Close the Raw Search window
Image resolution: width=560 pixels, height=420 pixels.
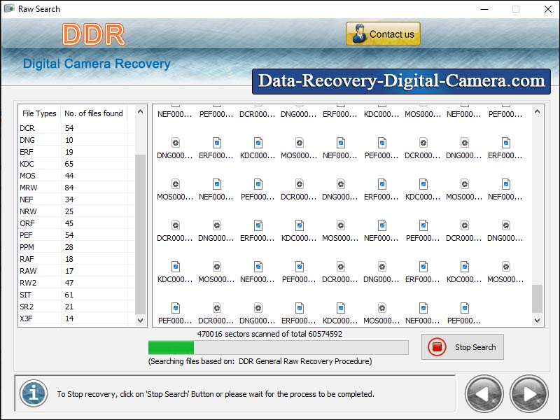click(548, 9)
